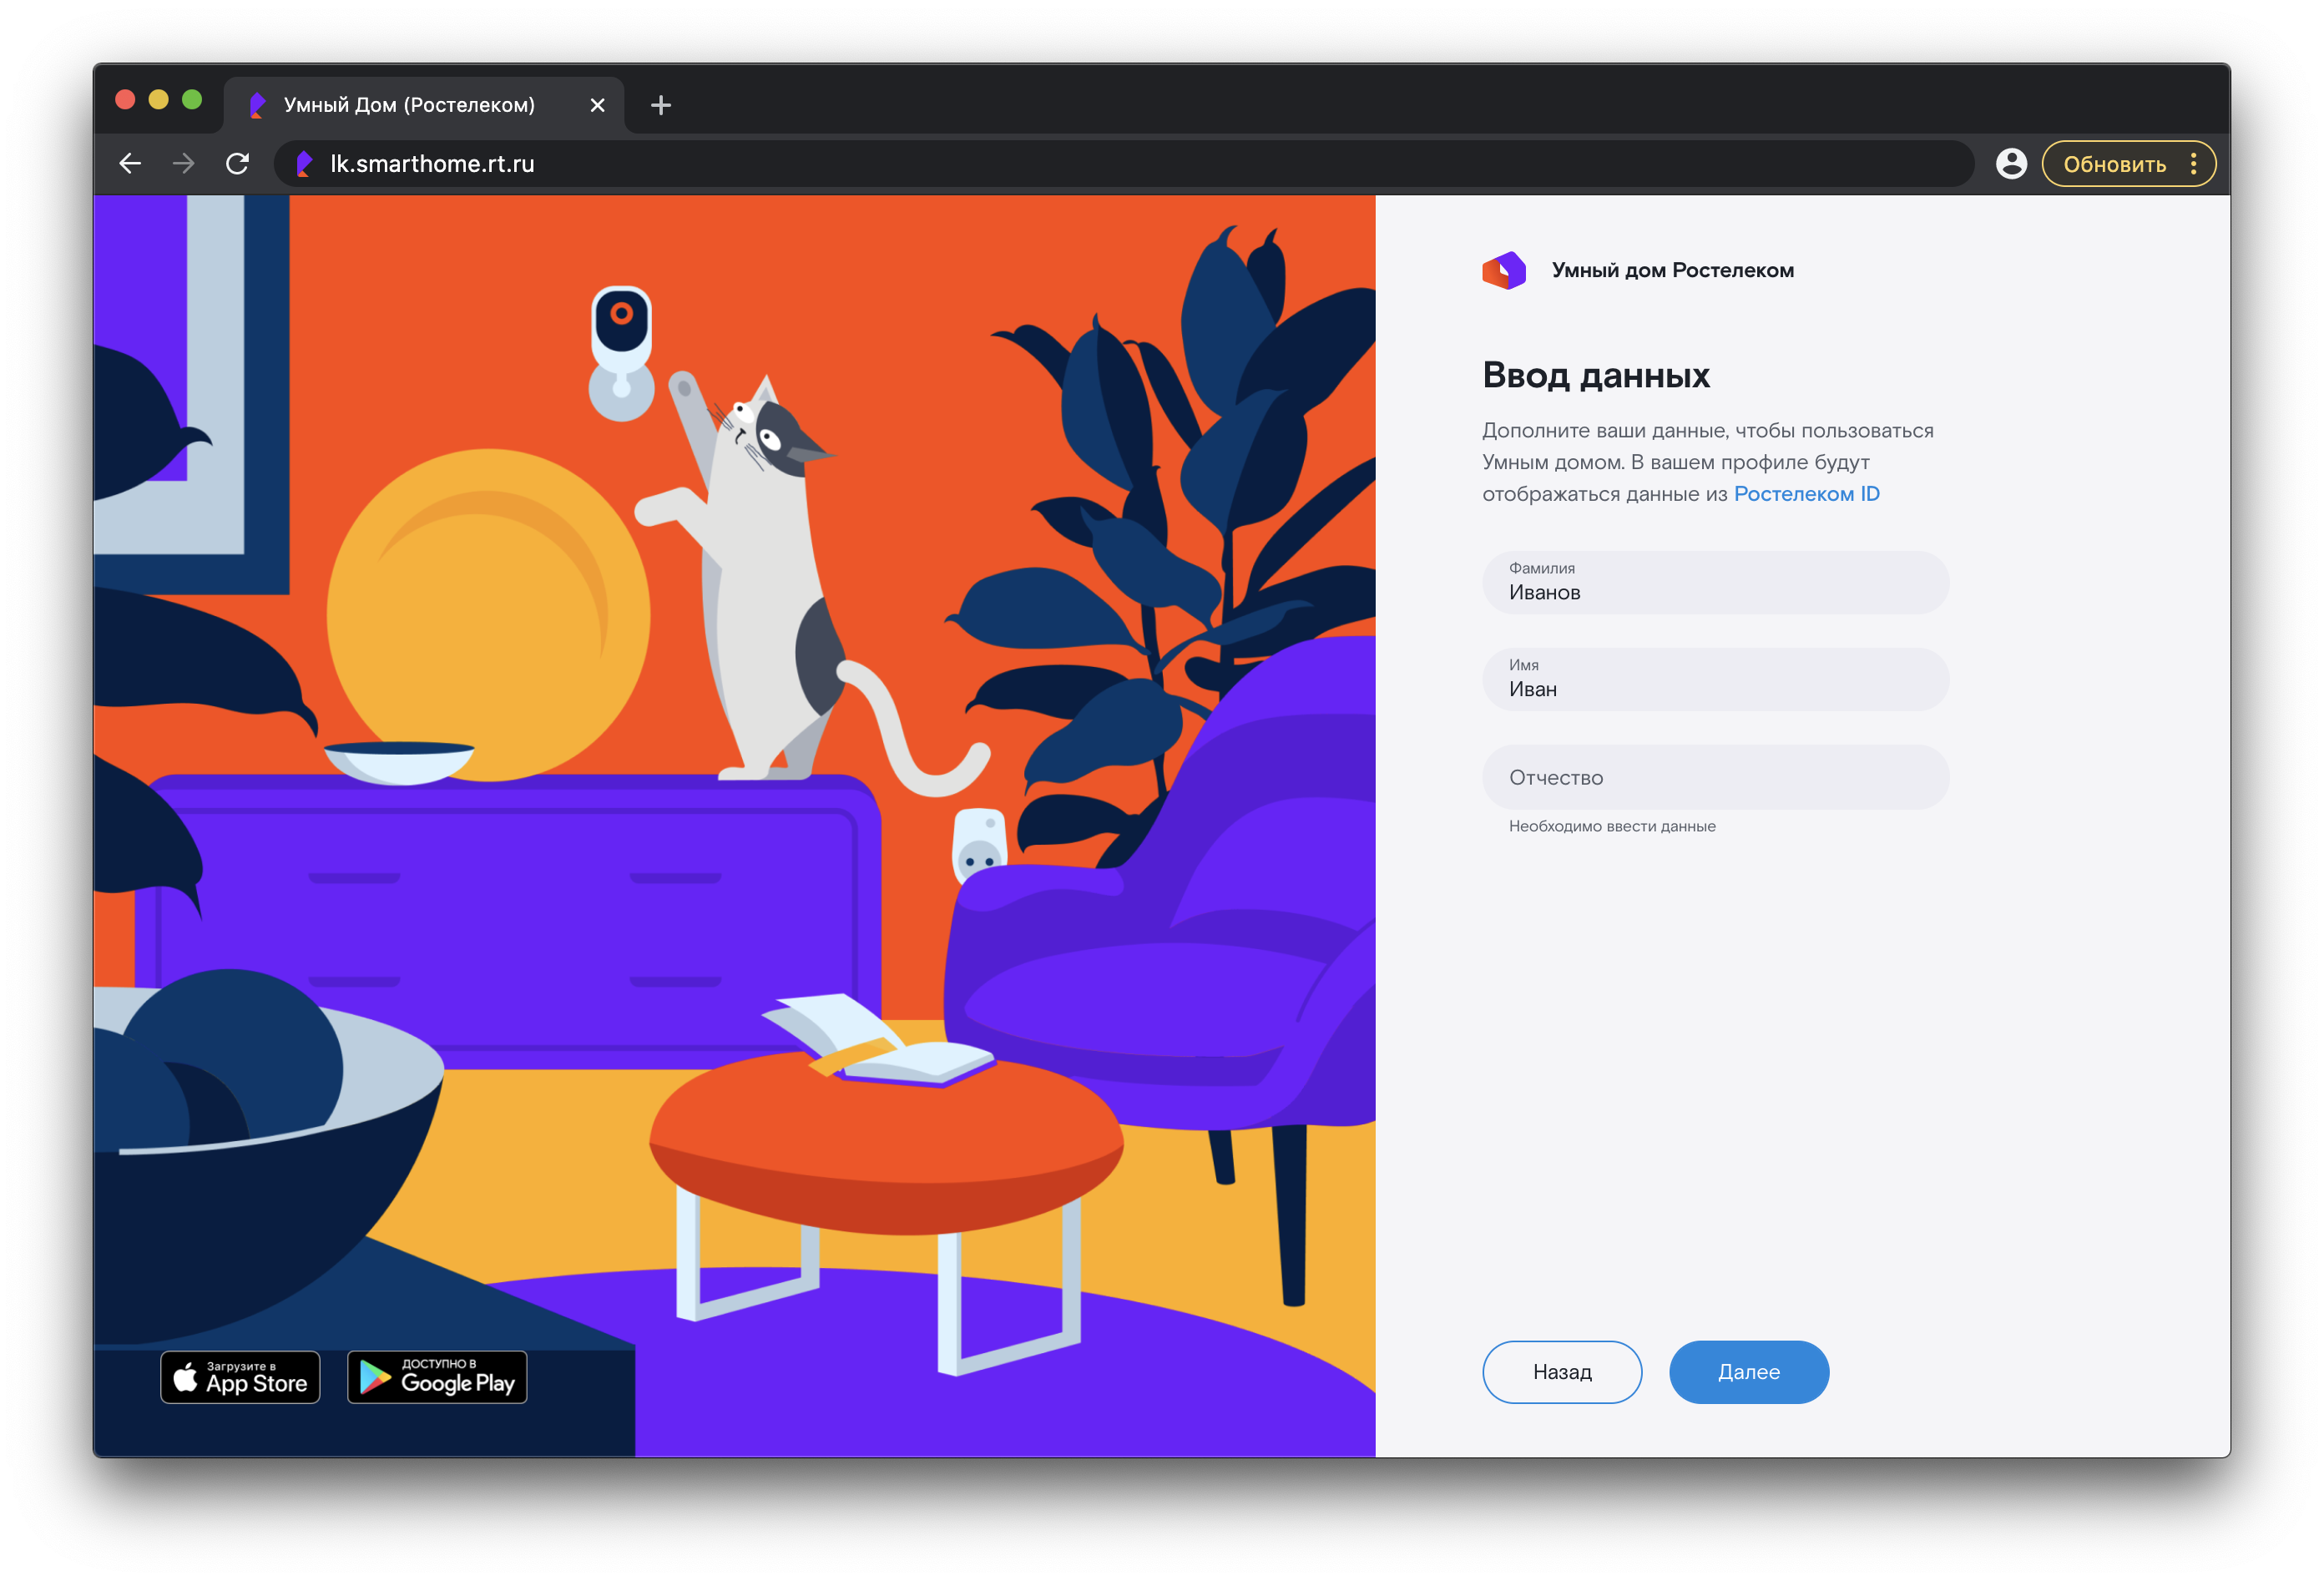Click the browser back arrow
2324x1581 pixels.
coord(130,164)
